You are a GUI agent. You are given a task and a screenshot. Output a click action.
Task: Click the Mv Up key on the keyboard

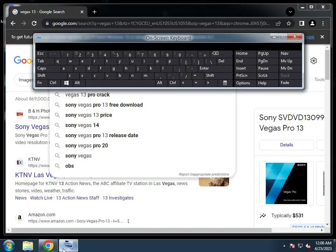[290, 61]
